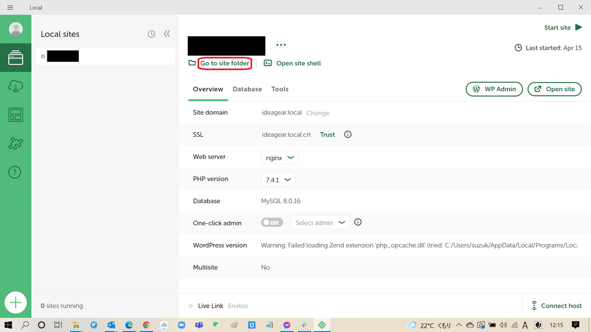Open the notification center icon
Image resolution: width=591 pixels, height=332 pixels.
tap(575, 325)
